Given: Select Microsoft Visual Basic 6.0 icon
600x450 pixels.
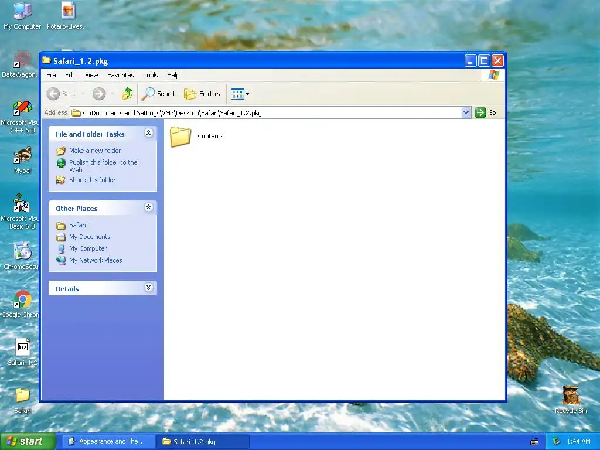Looking at the screenshot, I should click(x=20, y=212).
